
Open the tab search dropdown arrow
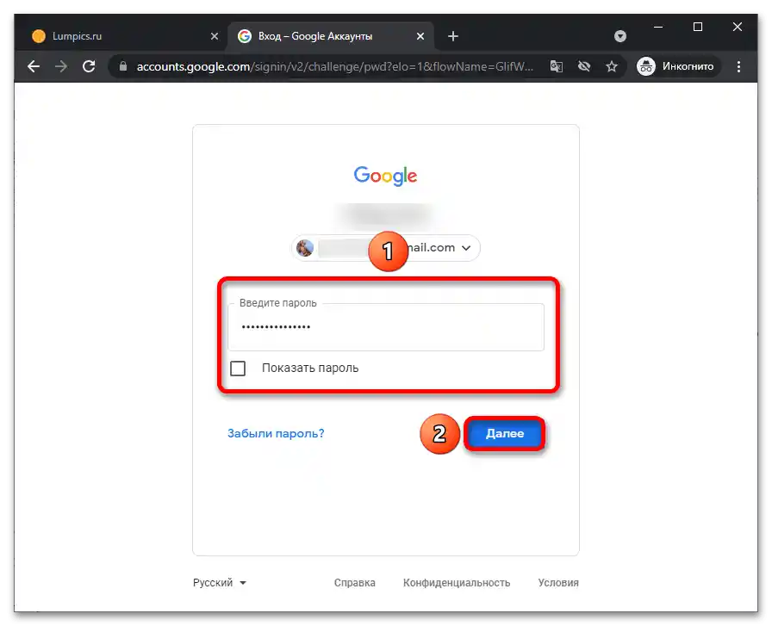pos(620,36)
